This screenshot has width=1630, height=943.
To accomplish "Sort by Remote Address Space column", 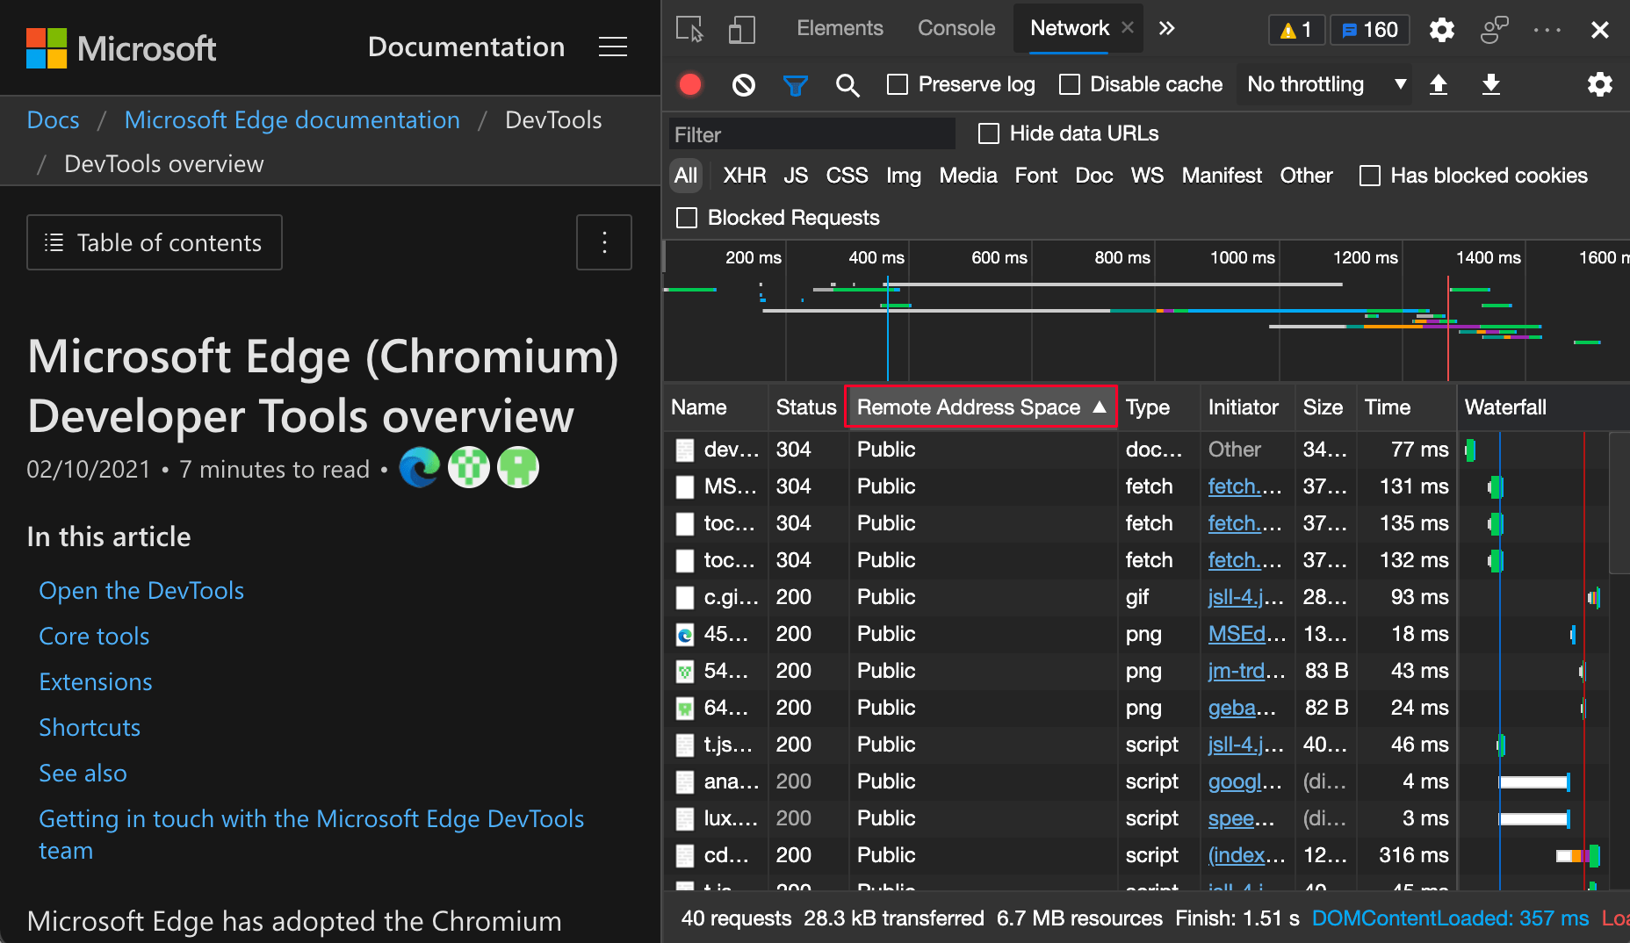I will [x=981, y=407].
